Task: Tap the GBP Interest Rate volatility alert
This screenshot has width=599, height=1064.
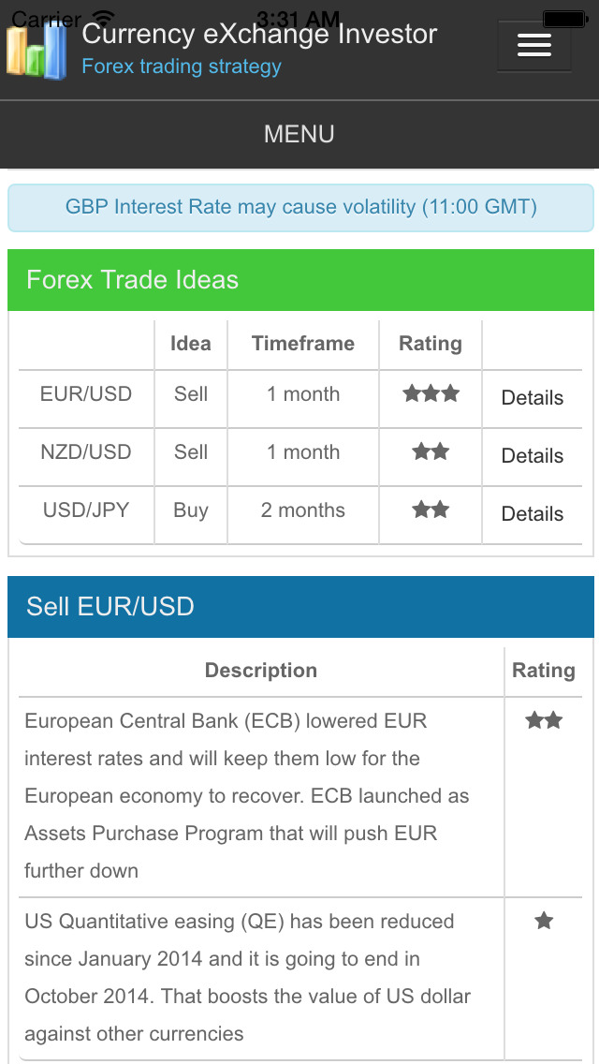Action: (x=300, y=207)
